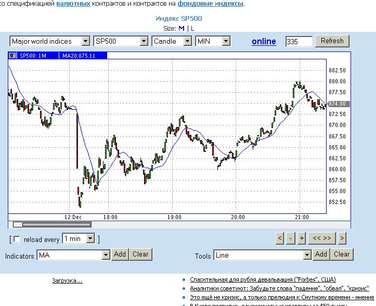
Task: Click the scroll right '>' chart button
Action: (342, 238)
